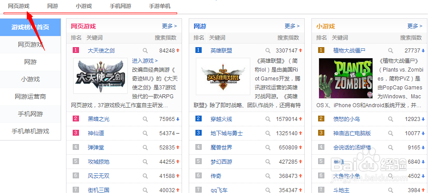
Task: Click search index value 3307147
Action: click(287, 51)
